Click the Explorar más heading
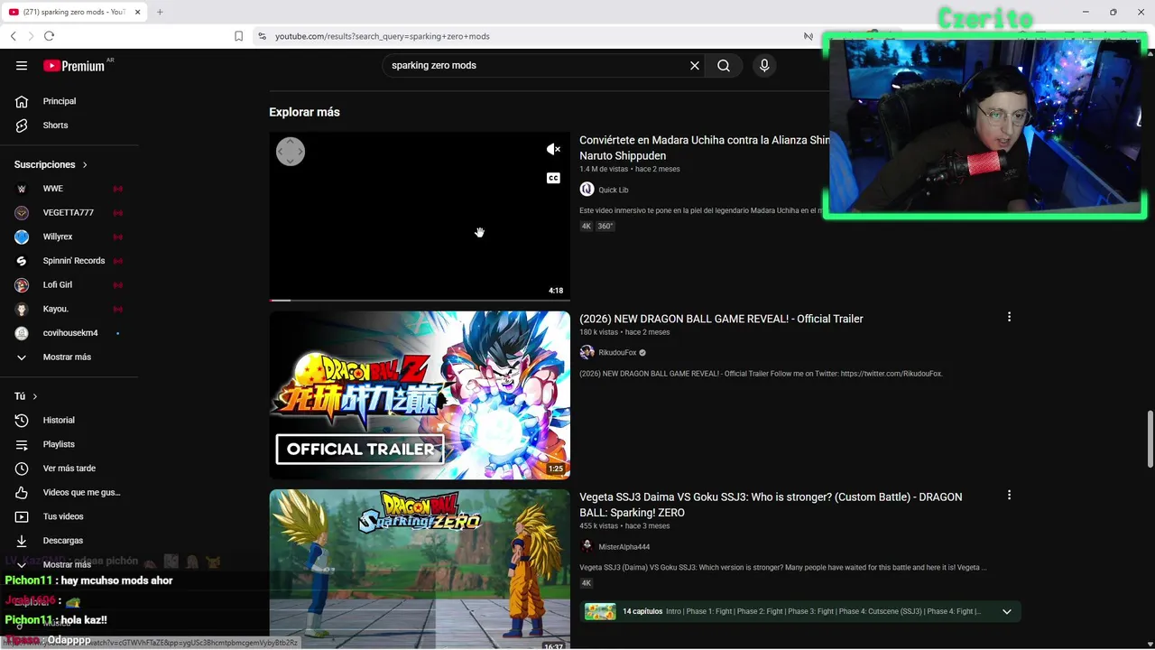 (x=304, y=112)
